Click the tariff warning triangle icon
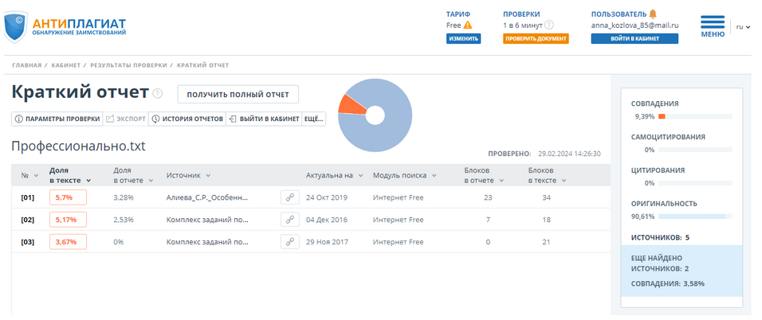Viewport: 762px width, 320px height. click(468, 25)
